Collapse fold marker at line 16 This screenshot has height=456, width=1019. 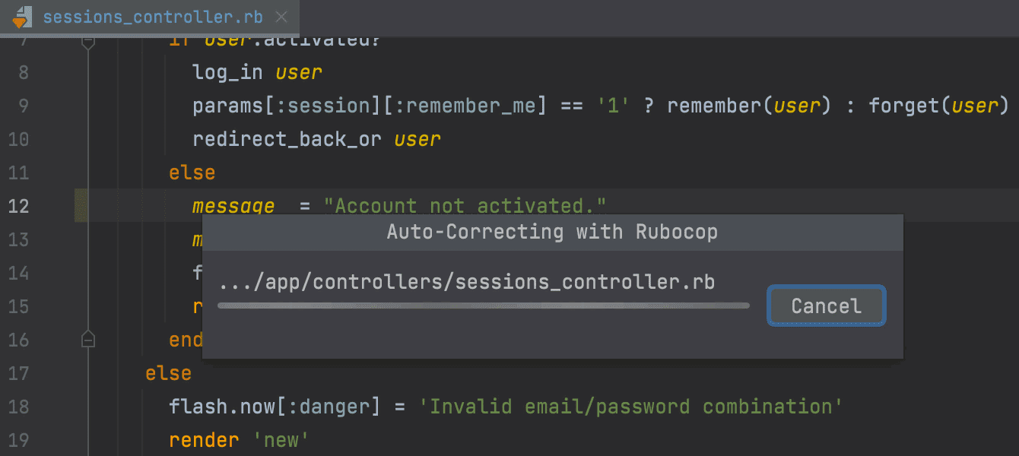[87, 339]
